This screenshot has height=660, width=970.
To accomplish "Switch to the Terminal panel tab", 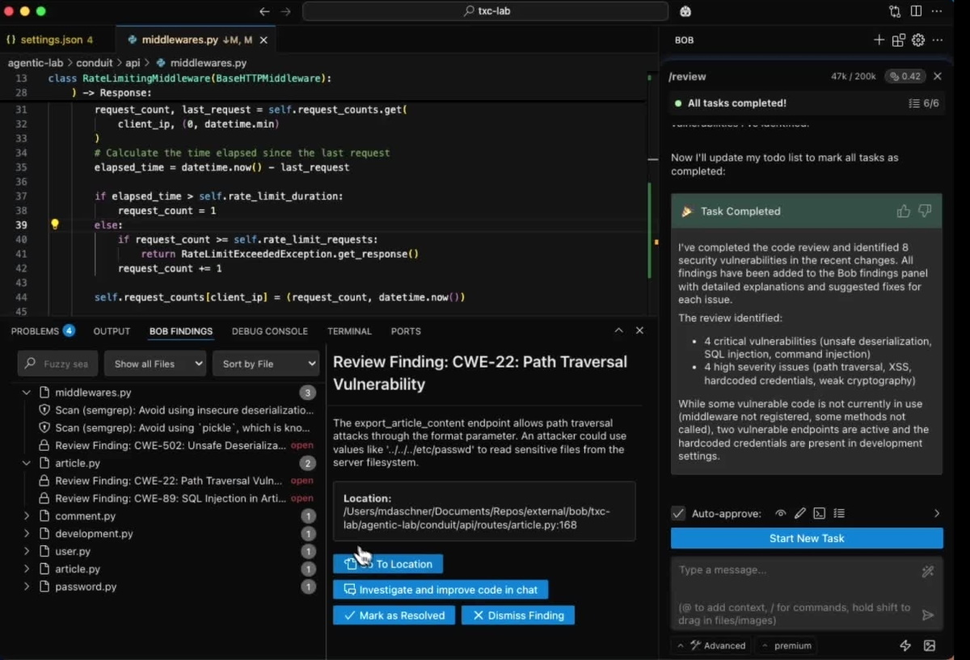I will [x=349, y=331].
